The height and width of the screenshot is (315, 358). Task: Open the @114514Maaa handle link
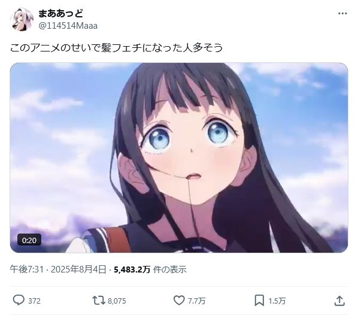[68, 26]
